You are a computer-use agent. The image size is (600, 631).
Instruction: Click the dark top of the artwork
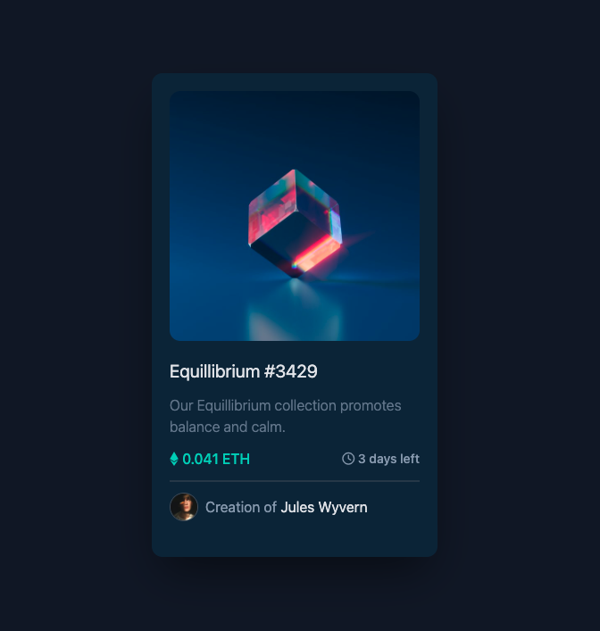coord(295,117)
